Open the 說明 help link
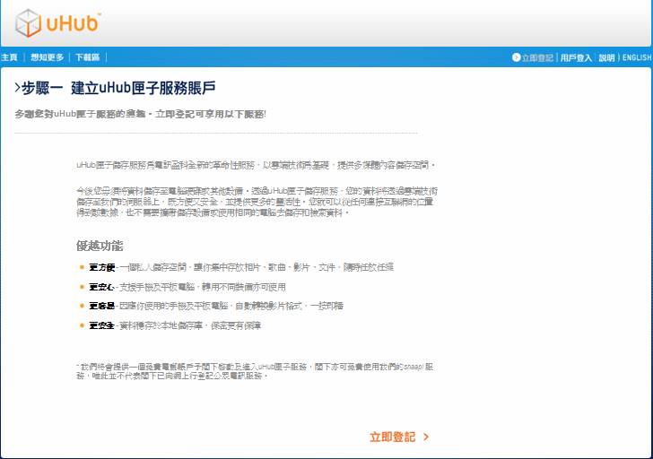The height and width of the screenshot is (459, 653). pos(606,57)
